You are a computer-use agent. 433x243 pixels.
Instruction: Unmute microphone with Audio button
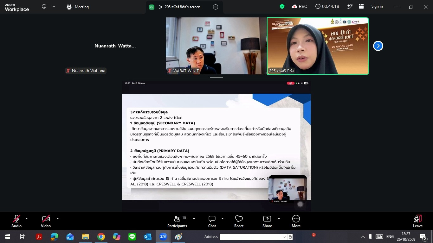(16, 221)
